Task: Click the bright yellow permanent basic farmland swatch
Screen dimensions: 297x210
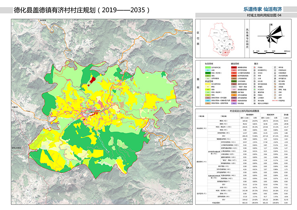Action: point(208,84)
